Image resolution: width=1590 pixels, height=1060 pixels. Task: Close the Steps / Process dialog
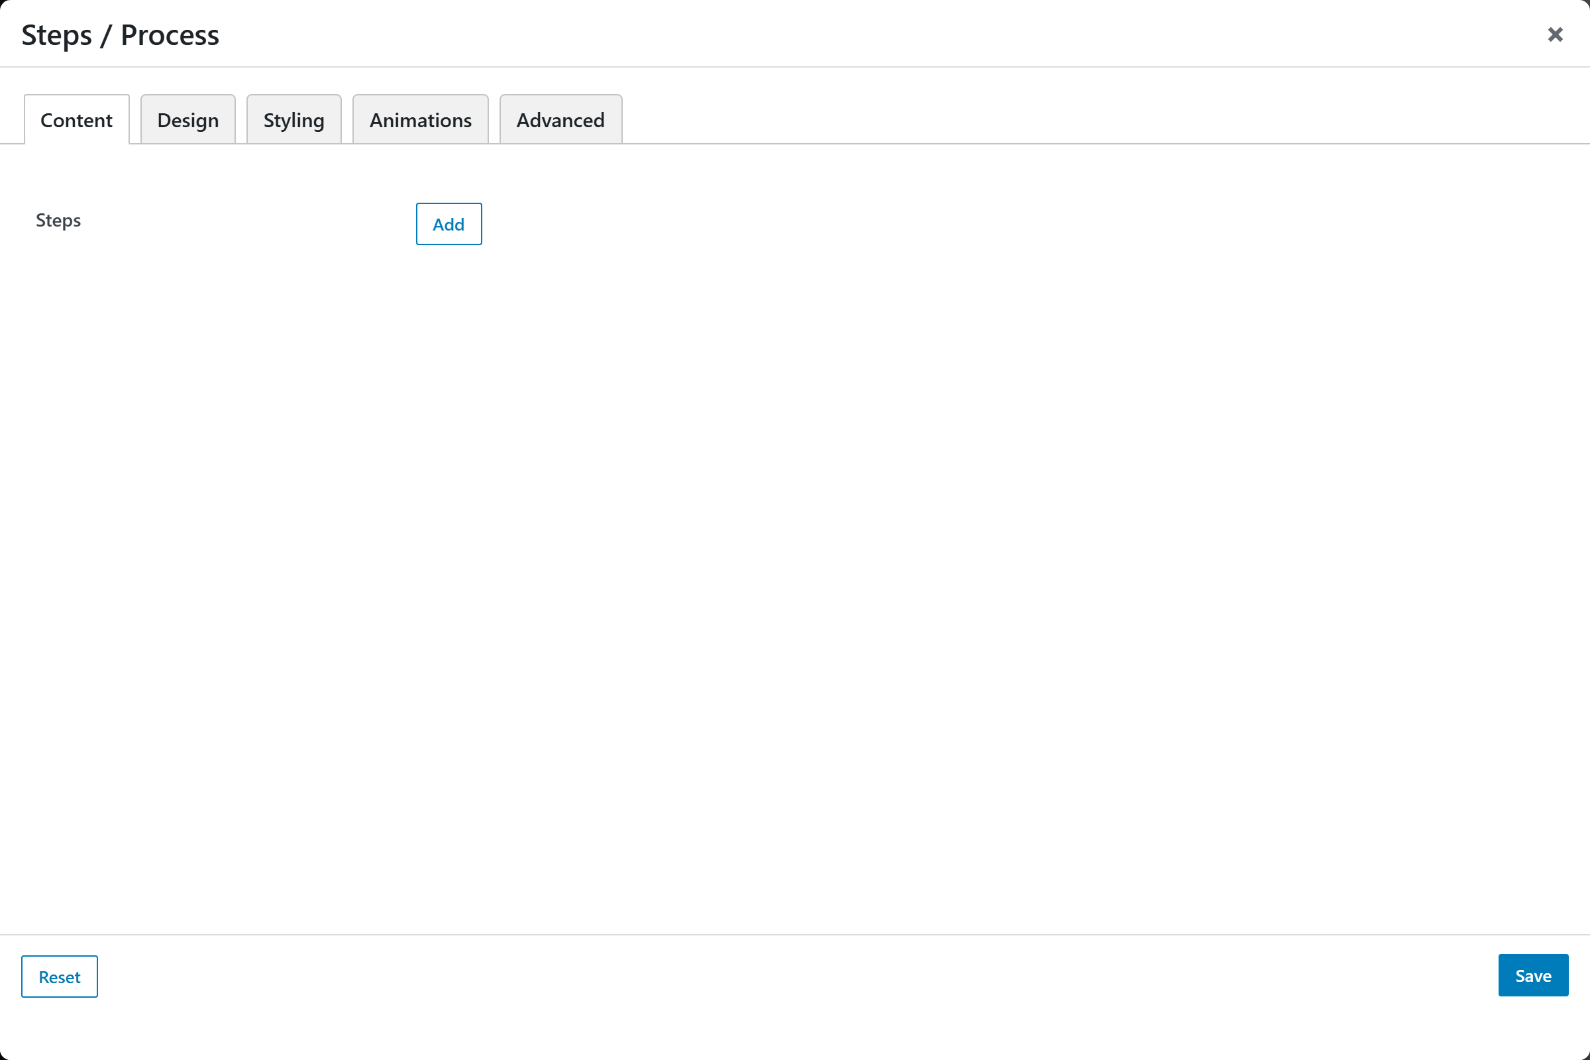(x=1556, y=34)
